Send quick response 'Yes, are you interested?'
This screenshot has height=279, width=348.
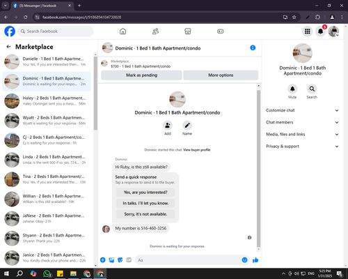(x=145, y=193)
